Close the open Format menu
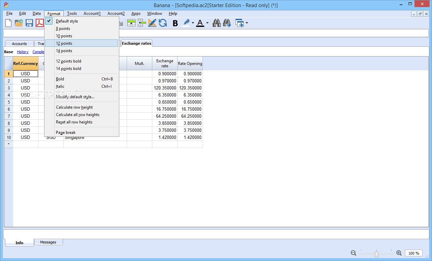This screenshot has width=432, height=261. point(54,14)
